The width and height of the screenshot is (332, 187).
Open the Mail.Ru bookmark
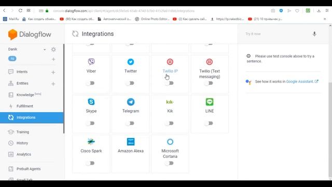click(11, 19)
